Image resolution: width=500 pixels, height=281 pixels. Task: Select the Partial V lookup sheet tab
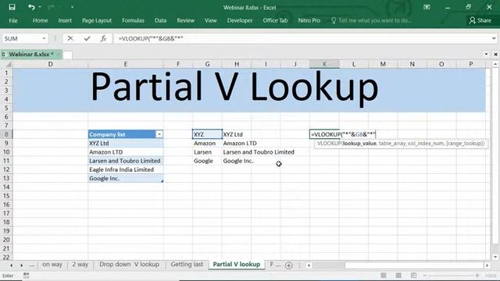tap(237, 265)
